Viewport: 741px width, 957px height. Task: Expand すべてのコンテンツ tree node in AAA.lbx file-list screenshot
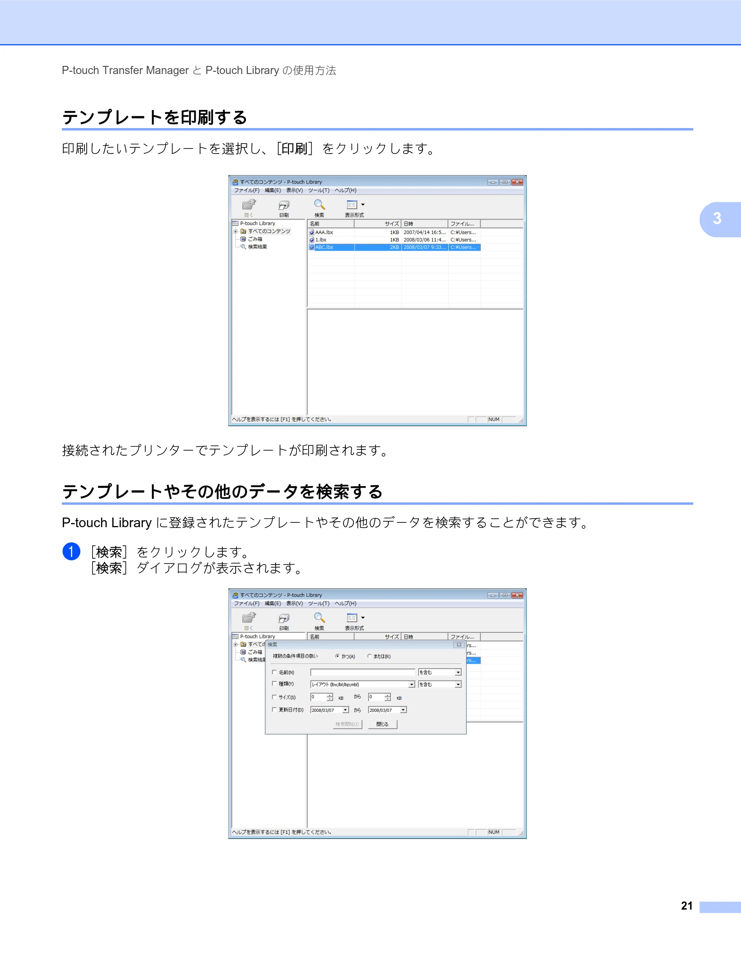(236, 231)
